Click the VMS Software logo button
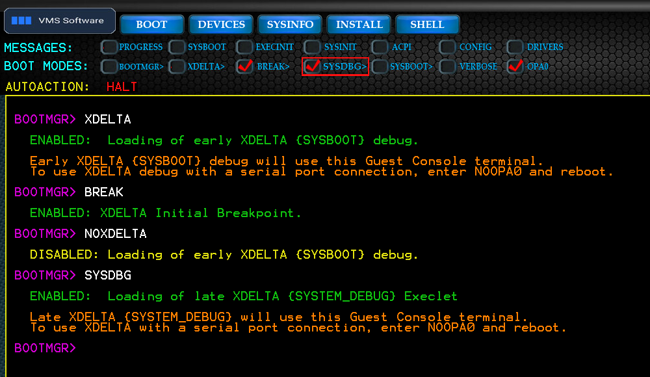The image size is (650, 377). coord(60,21)
